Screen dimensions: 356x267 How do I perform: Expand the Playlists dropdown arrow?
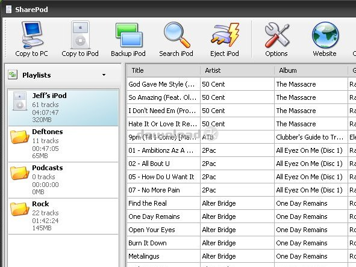(104, 75)
